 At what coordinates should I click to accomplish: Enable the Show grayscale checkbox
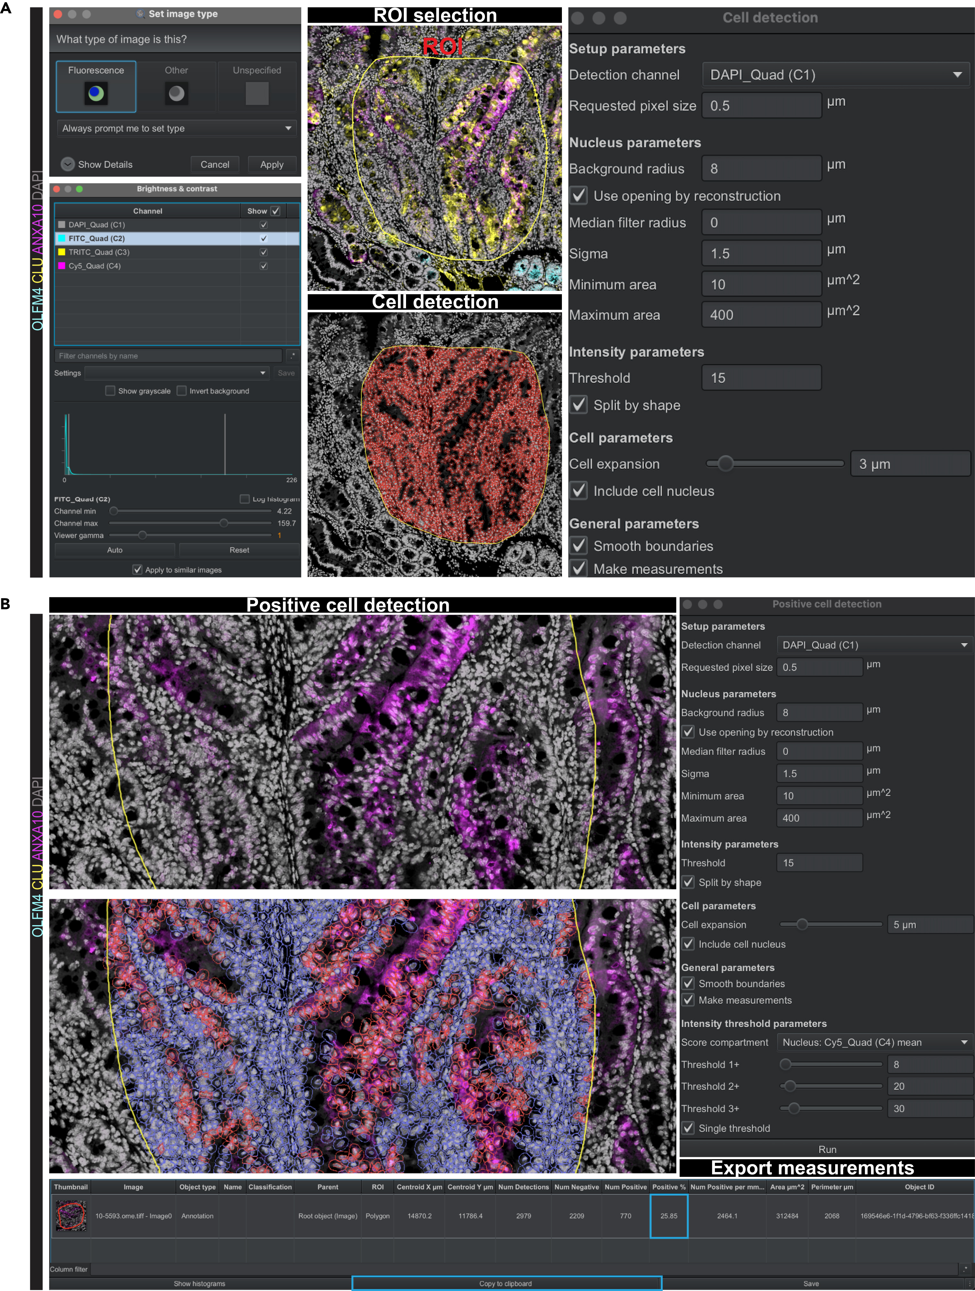click(x=110, y=391)
